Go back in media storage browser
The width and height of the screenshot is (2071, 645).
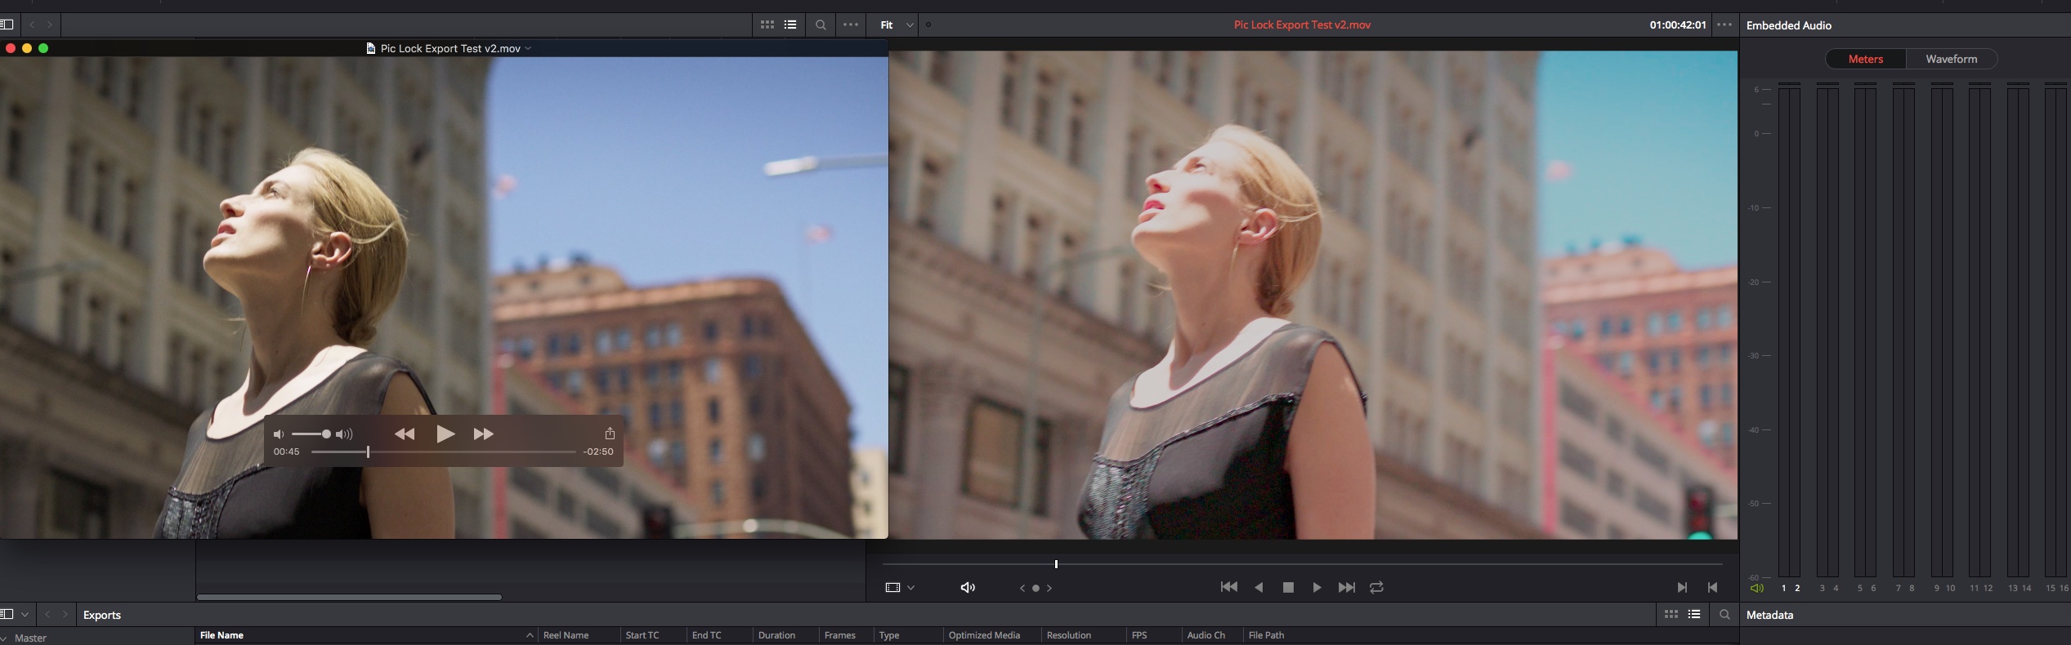tap(33, 24)
